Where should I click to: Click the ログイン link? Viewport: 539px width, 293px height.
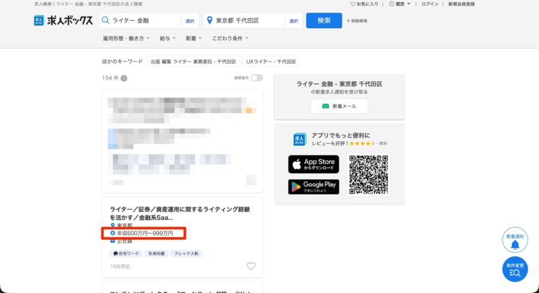click(x=429, y=4)
